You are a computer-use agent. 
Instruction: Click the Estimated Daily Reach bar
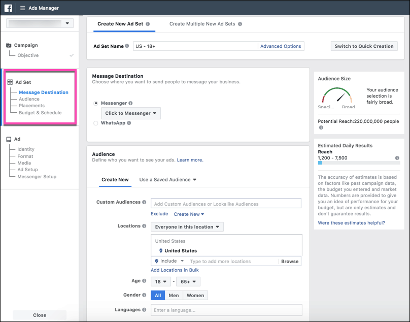[x=359, y=163]
